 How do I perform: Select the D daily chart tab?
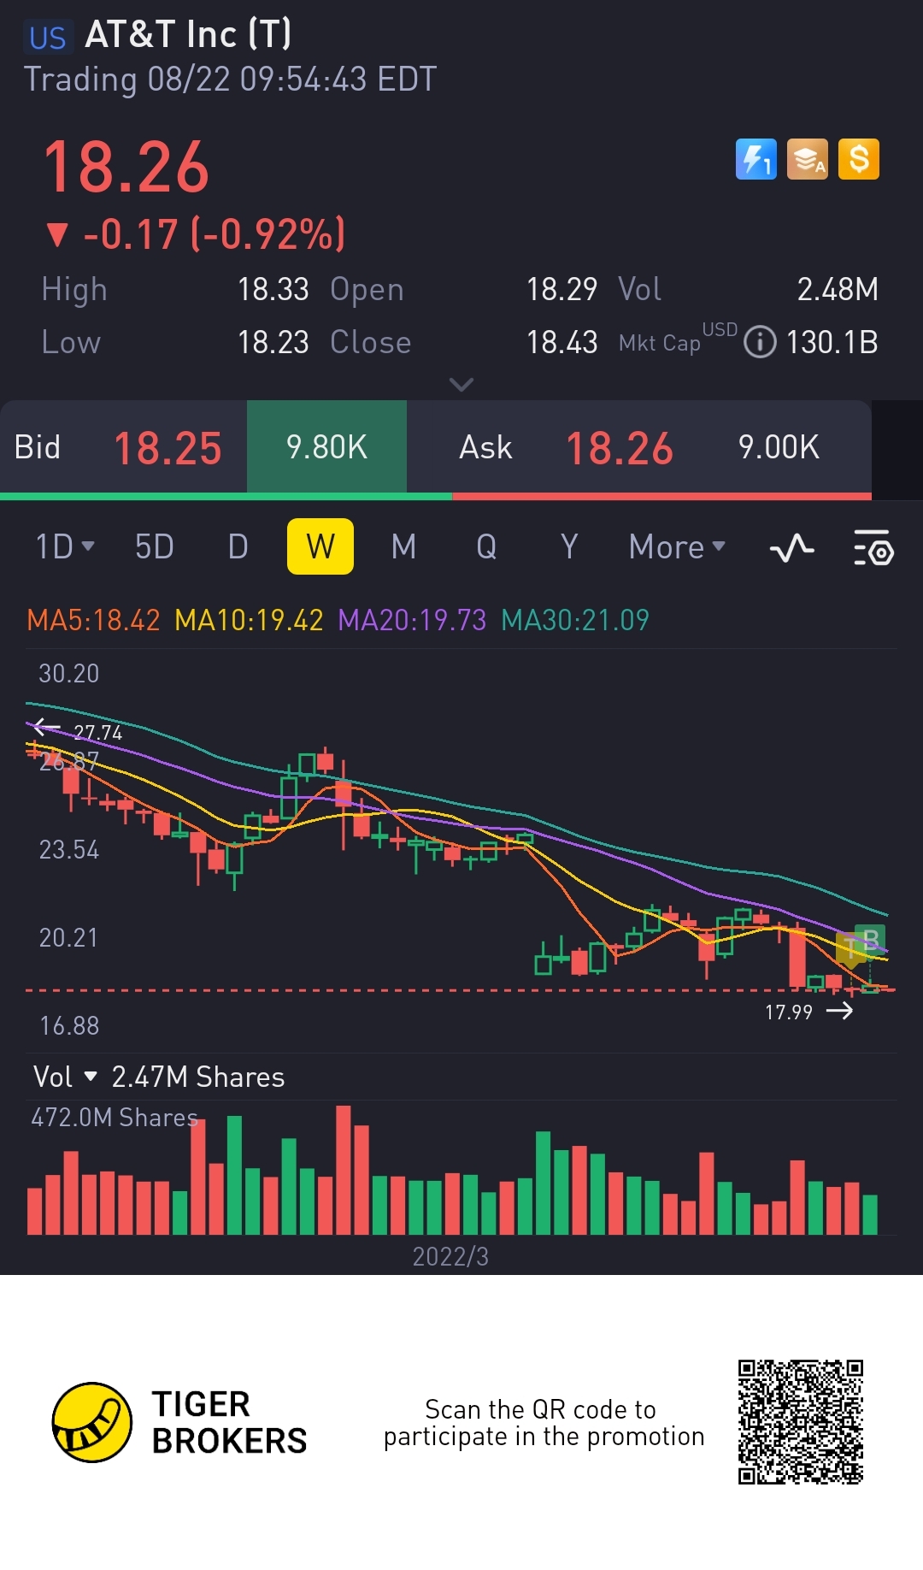click(x=238, y=546)
